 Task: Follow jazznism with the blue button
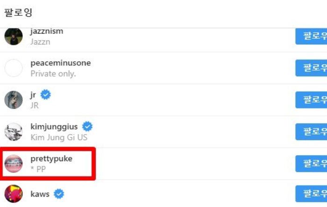[312, 36]
